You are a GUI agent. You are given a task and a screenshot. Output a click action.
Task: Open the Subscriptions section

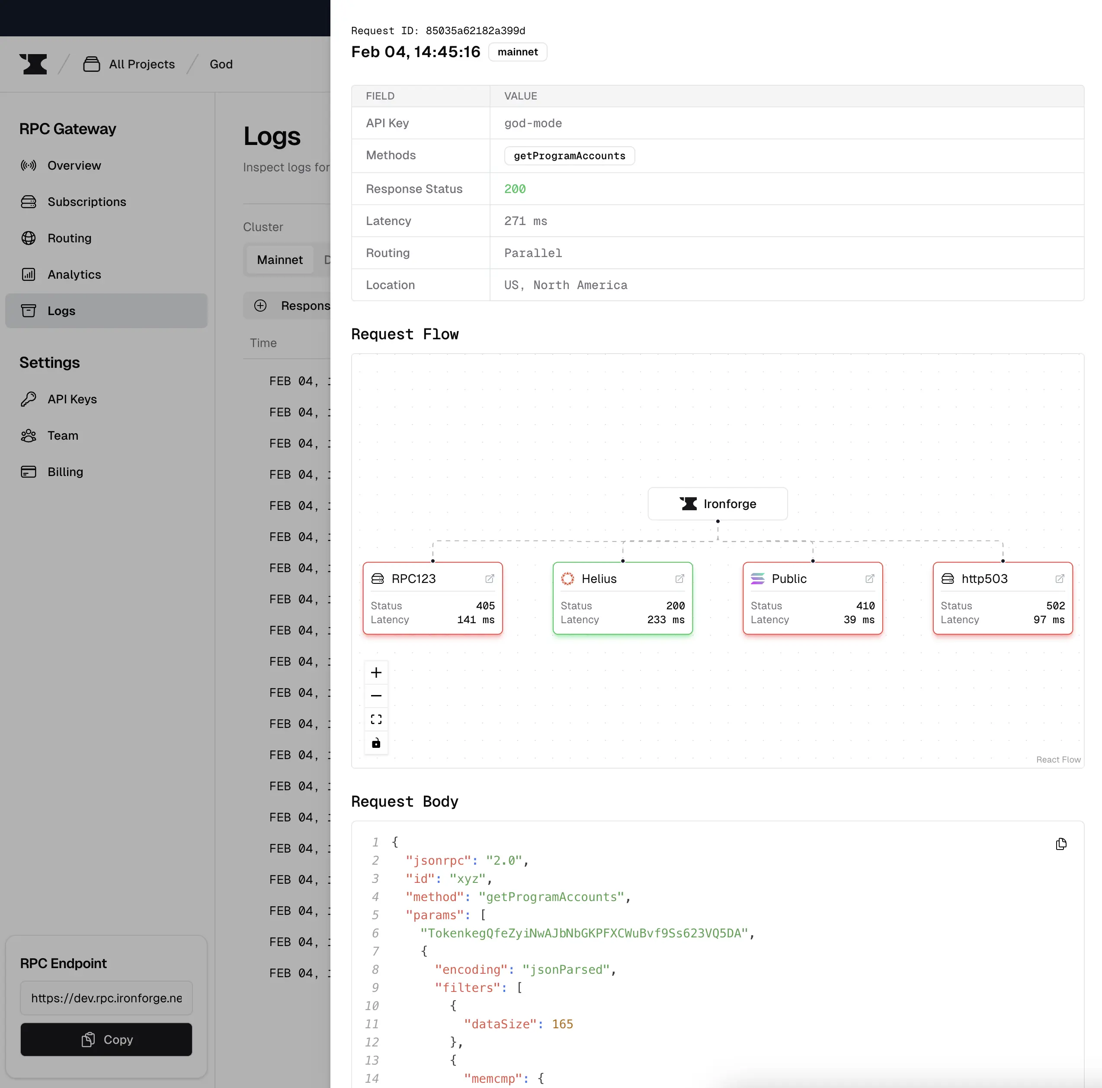tap(86, 202)
